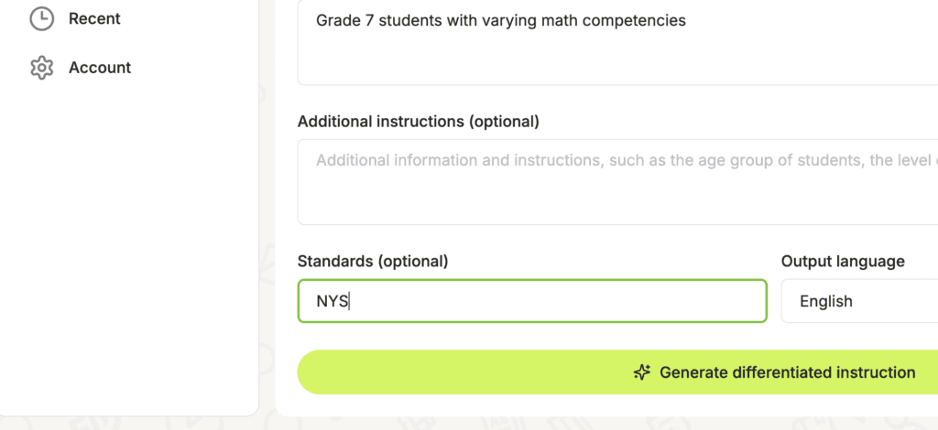Click the words varying math competencies
Viewport: 938px width, 430px height.
coord(603,22)
